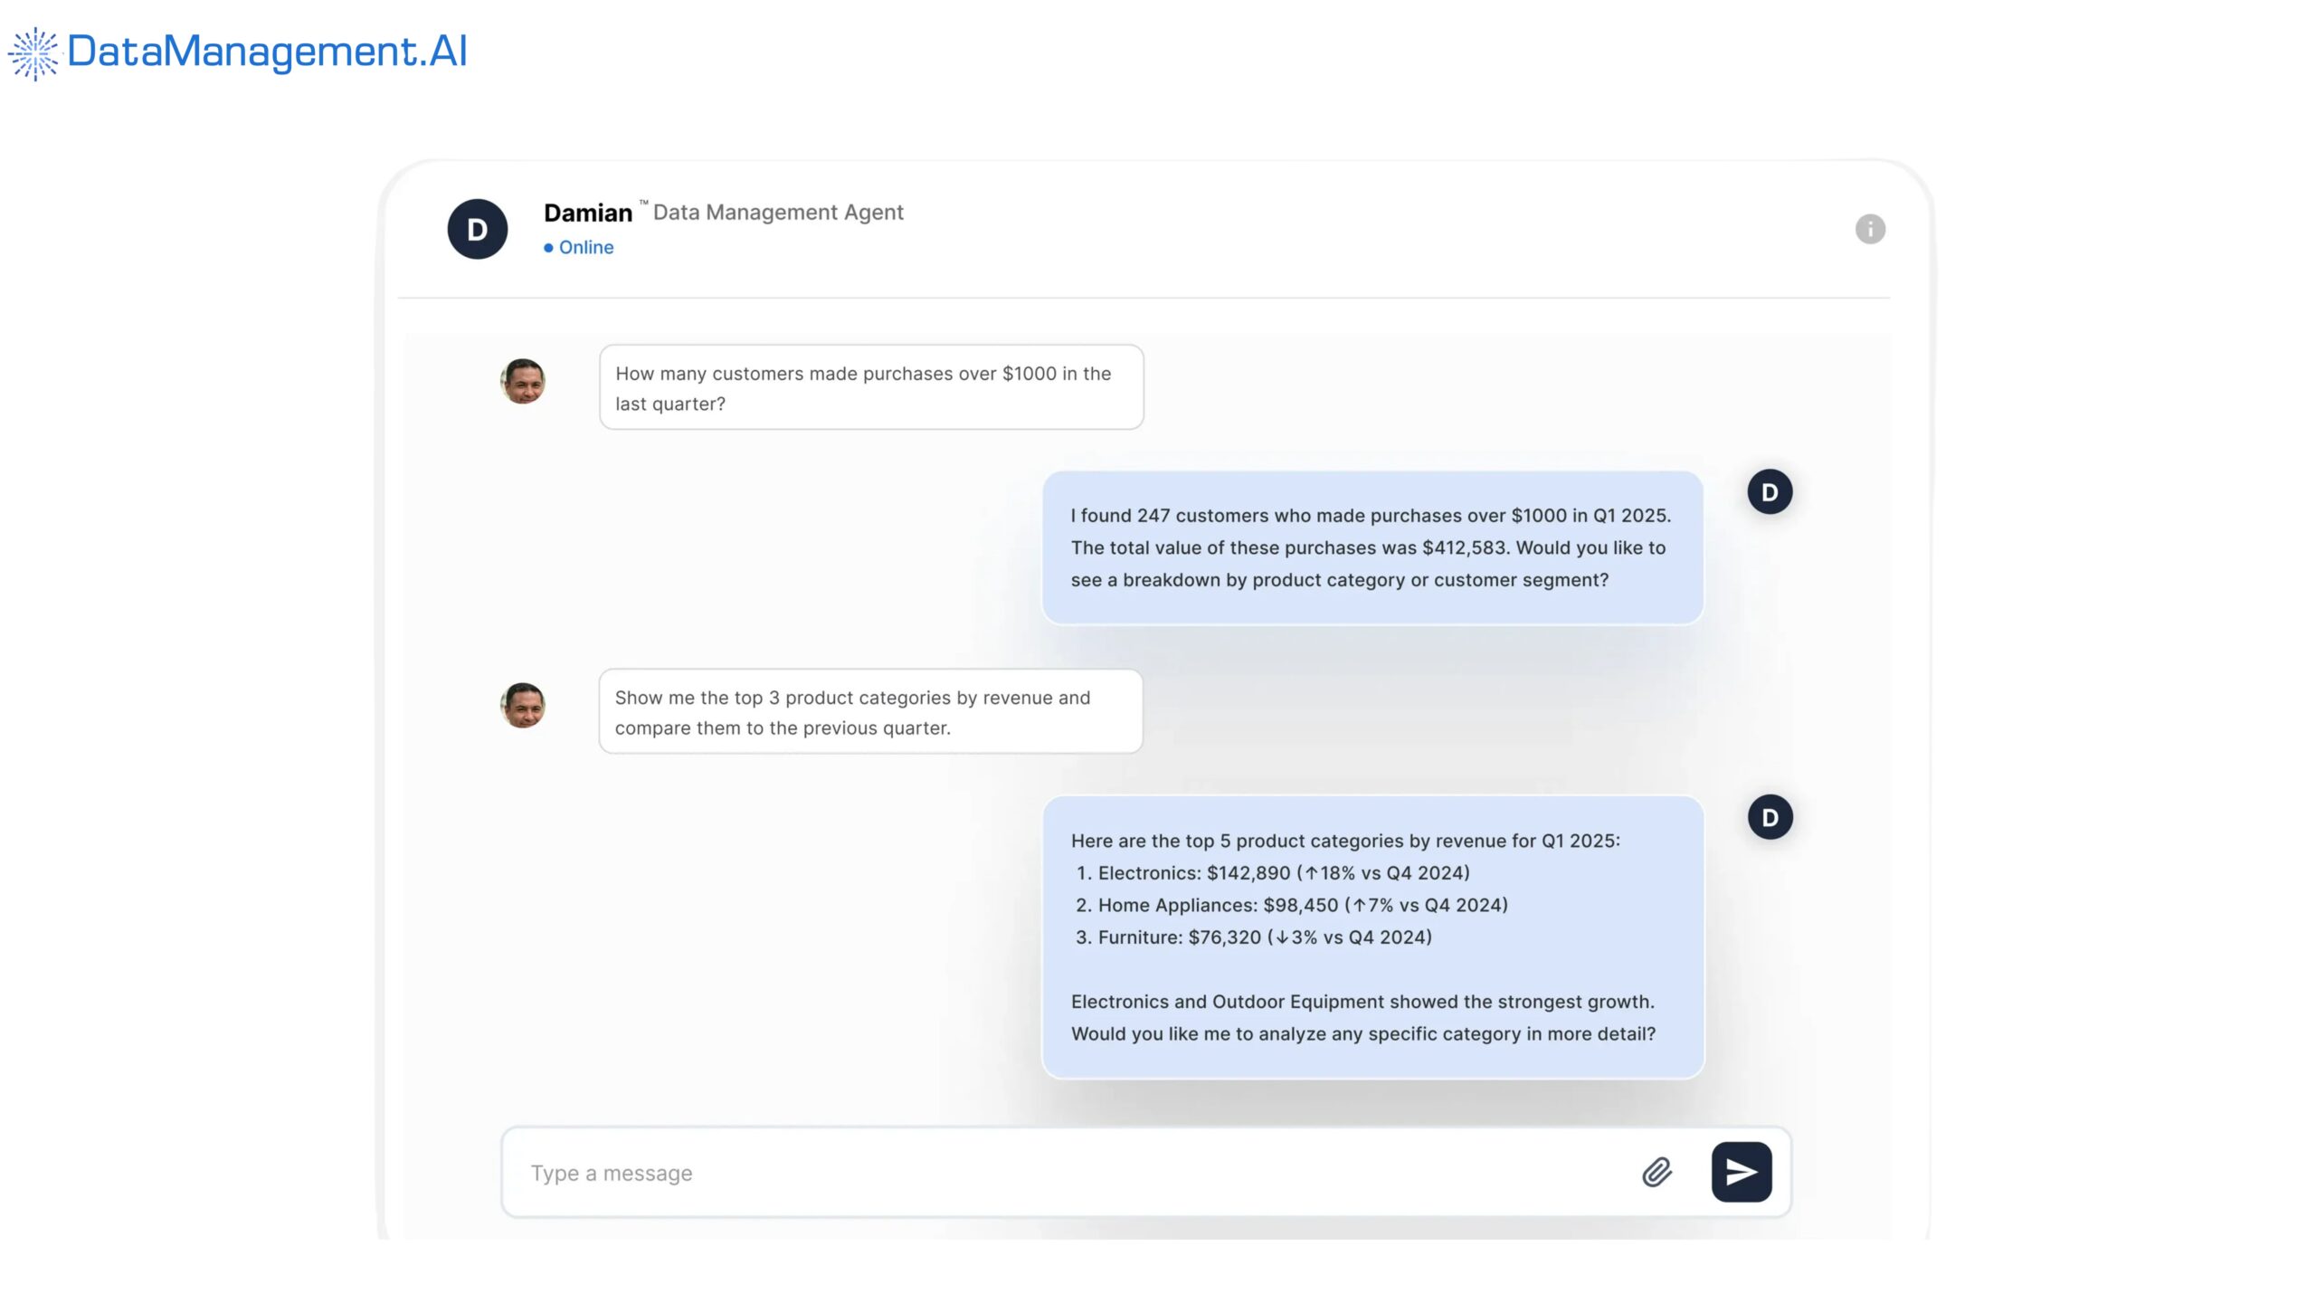Viewport: 2316px width, 1303px height.
Task: Select the message 'How many customers made purchases'
Action: (871, 387)
